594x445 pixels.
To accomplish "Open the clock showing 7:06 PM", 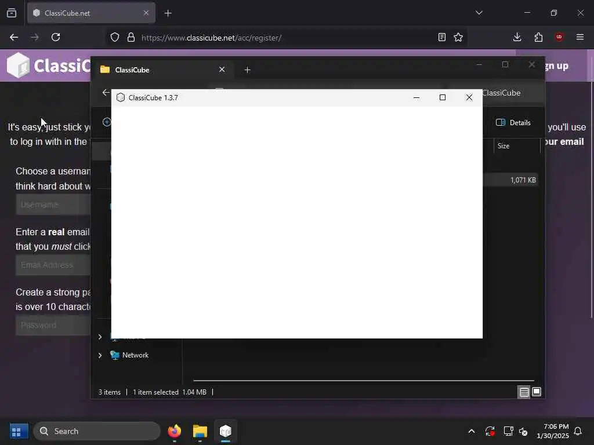I will pos(553,431).
